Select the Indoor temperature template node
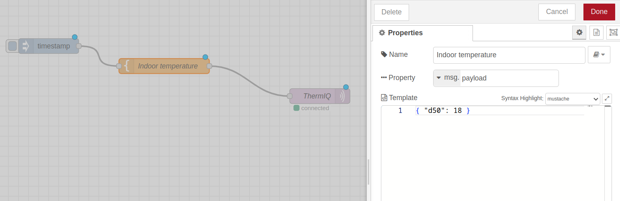The height and width of the screenshot is (201, 620). pos(168,66)
